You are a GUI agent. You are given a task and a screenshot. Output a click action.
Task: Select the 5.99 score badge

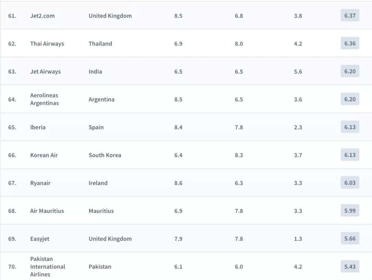[350, 211]
